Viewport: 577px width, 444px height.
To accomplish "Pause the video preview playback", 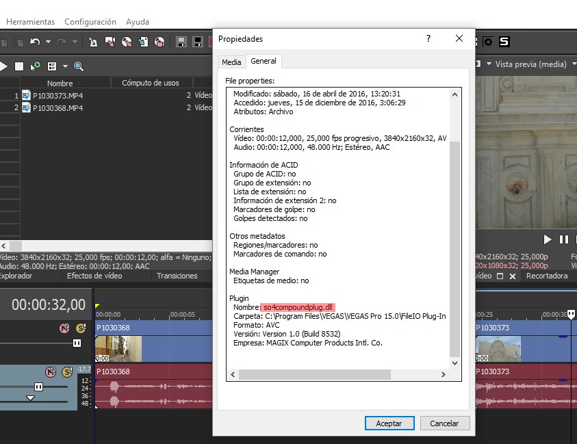I will point(564,239).
